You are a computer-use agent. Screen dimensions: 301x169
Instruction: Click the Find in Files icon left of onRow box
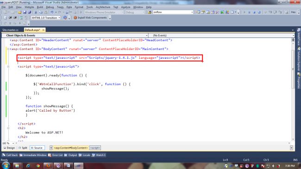[150, 13]
